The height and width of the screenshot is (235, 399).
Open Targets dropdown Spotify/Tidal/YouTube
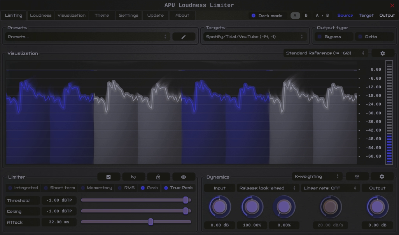pyautogui.click(x=255, y=37)
